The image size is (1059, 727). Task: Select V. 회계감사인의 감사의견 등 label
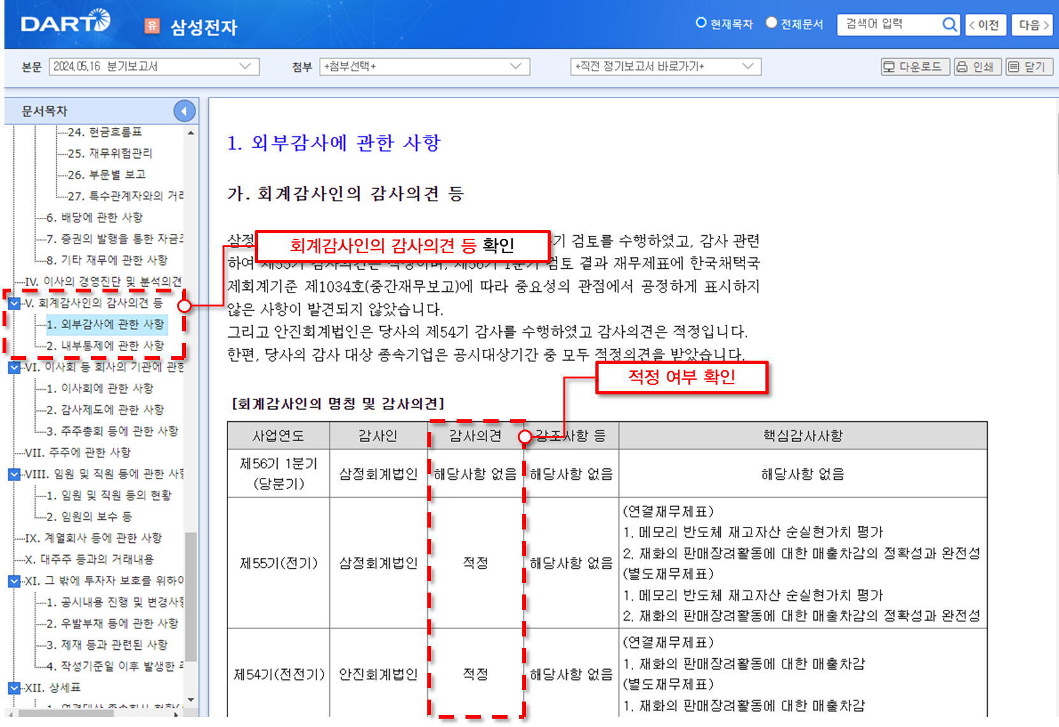94,303
